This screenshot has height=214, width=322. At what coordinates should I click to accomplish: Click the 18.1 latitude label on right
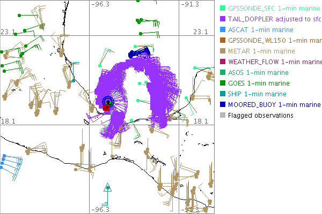click(200, 121)
